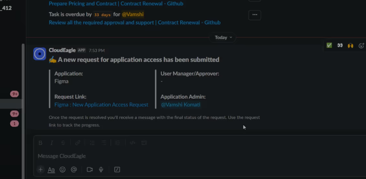
Task: Apply inline code formatting
Action: [133, 143]
